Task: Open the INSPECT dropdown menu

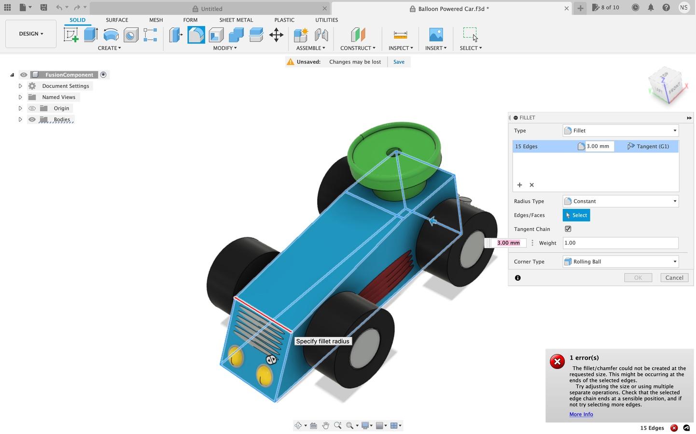Action: 401,48
